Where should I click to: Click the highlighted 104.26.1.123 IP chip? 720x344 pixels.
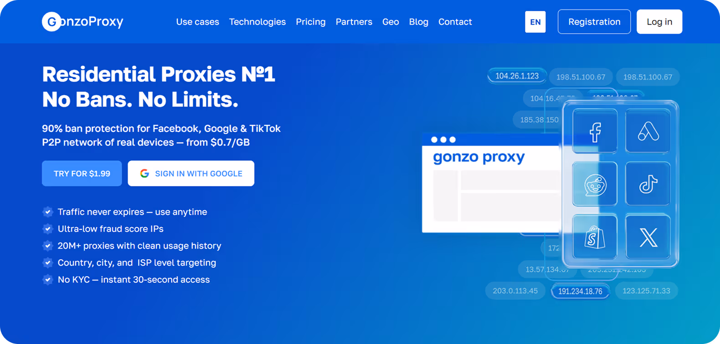click(x=517, y=76)
